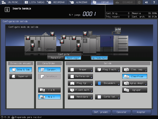Open the P.cent.múlt. options

80,90
